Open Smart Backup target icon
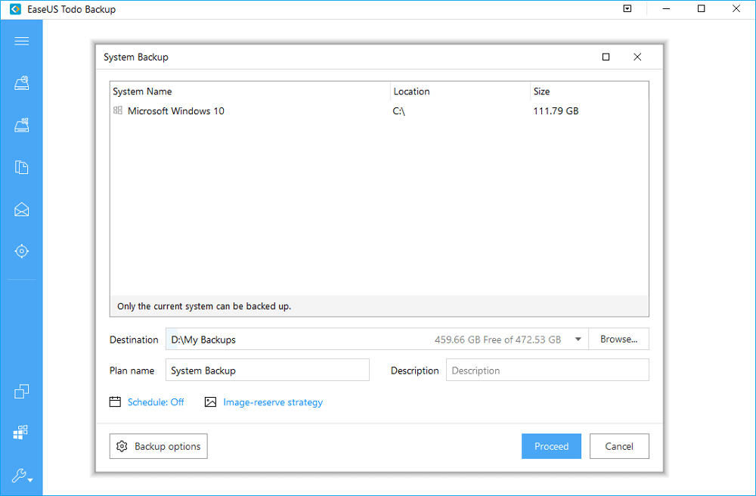The image size is (756, 496). 22,251
